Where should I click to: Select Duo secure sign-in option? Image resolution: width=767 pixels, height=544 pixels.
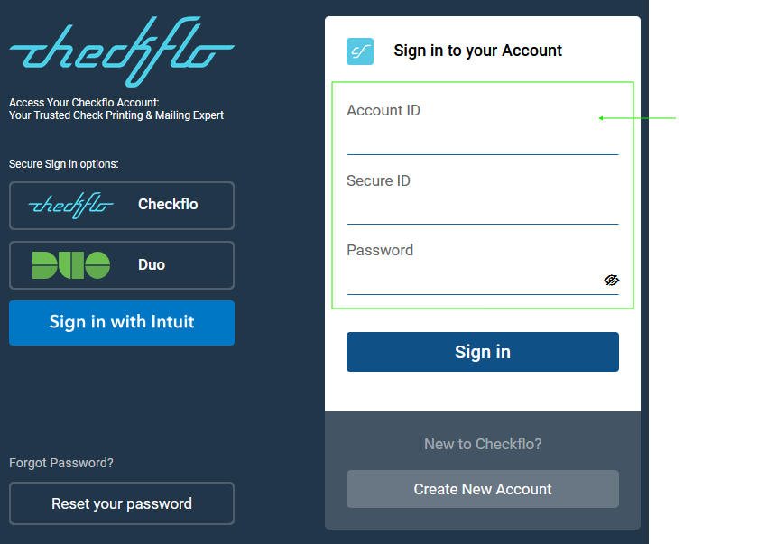(122, 265)
